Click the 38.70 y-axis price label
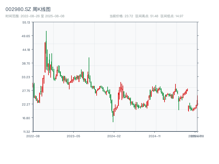Viewport: 219px width, 164px height. (26, 63)
